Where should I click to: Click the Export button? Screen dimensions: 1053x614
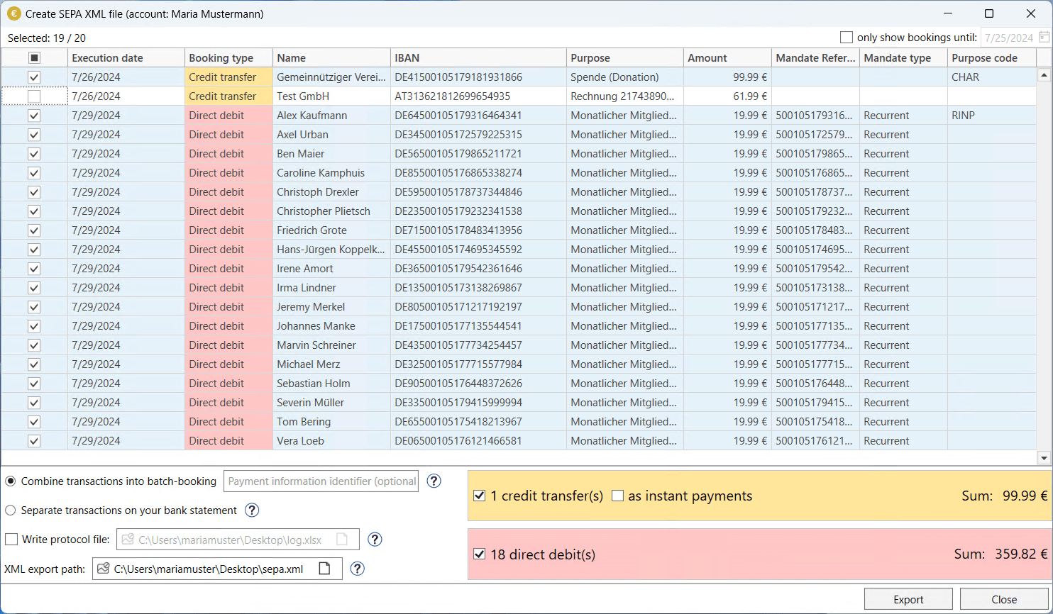[x=908, y=599]
